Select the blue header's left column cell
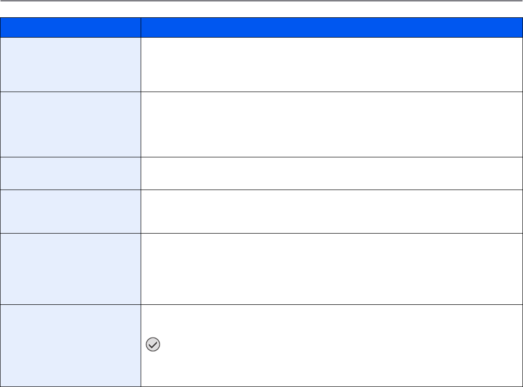 [x=70, y=28]
